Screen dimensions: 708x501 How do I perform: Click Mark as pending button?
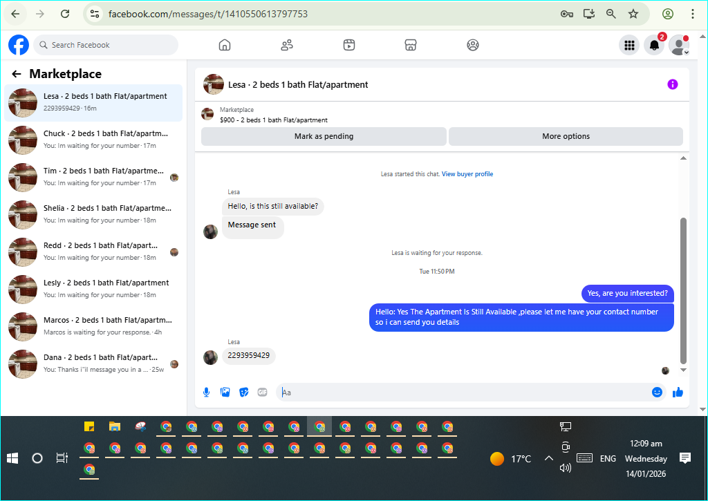pyautogui.click(x=324, y=136)
